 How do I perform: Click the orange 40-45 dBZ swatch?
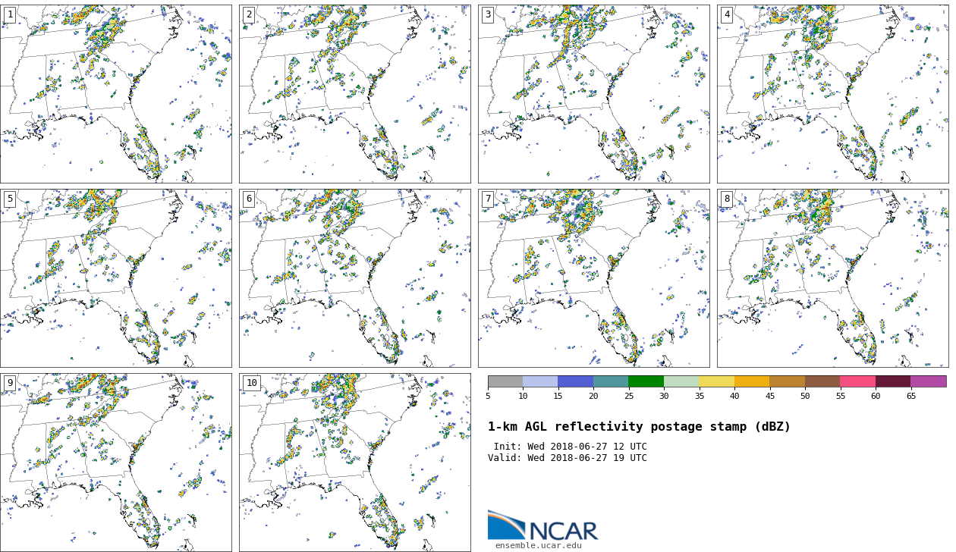[752, 381]
